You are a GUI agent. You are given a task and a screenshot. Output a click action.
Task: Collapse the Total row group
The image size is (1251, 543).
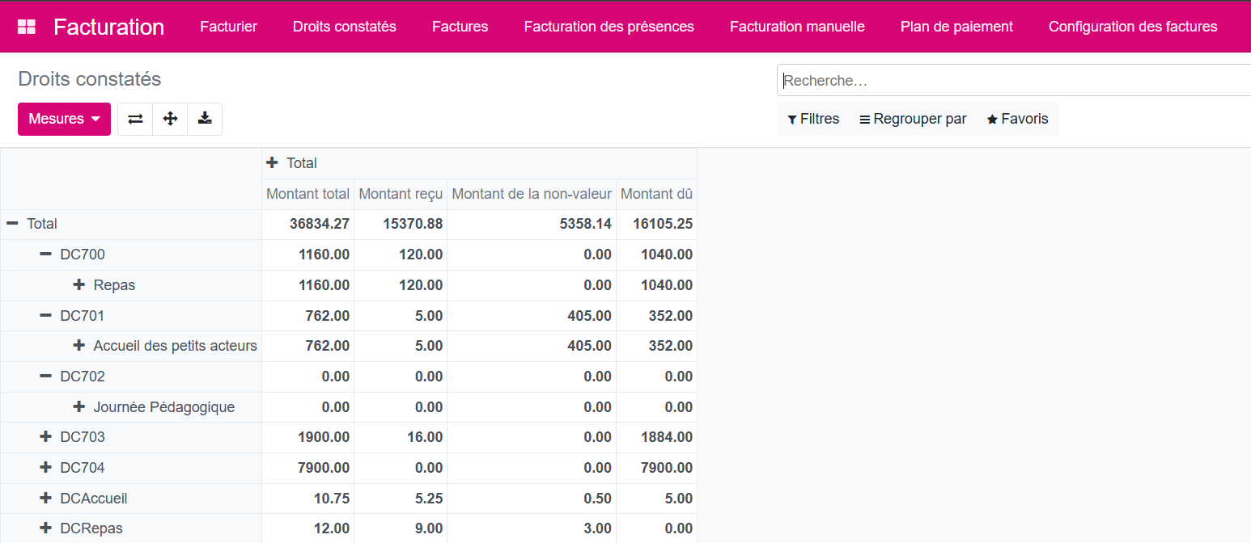click(x=13, y=224)
